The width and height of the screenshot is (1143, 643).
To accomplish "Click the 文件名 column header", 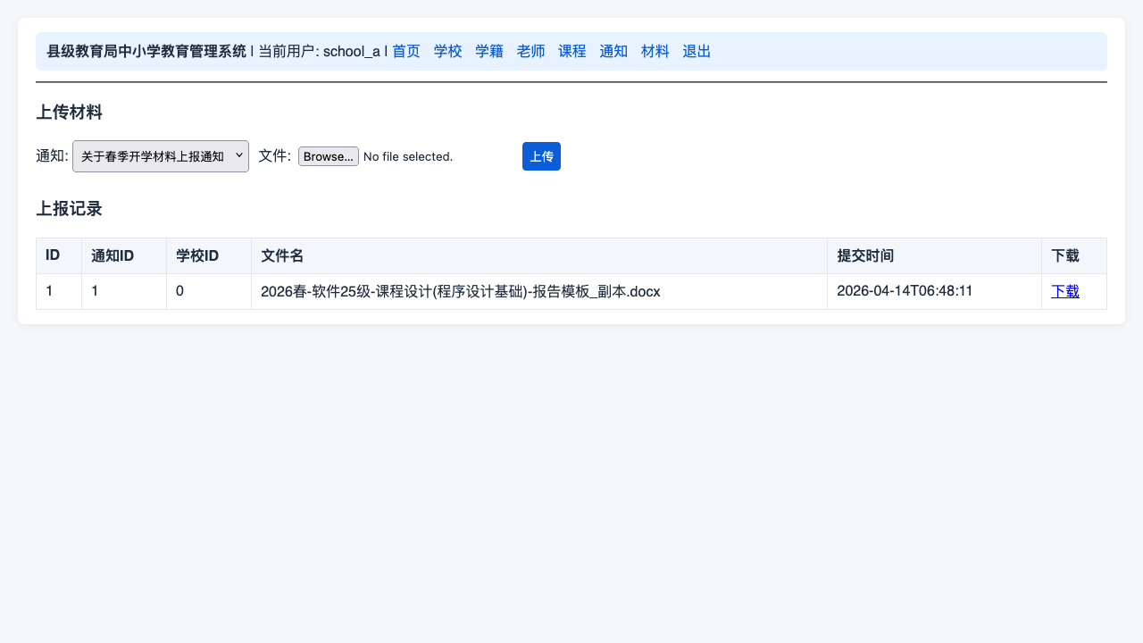I will (539, 256).
